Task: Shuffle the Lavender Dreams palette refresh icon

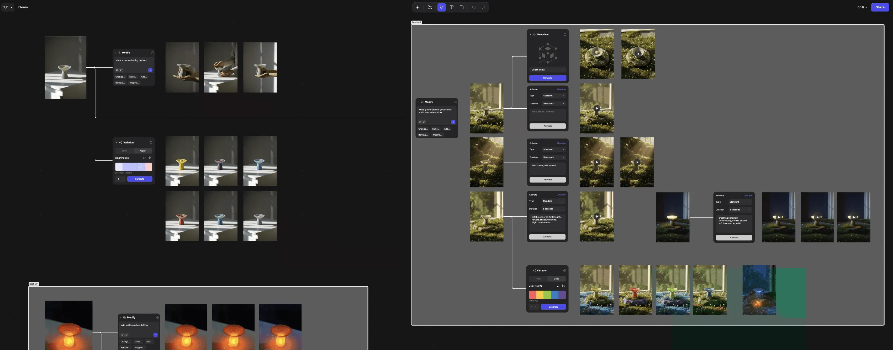Action: tap(145, 158)
